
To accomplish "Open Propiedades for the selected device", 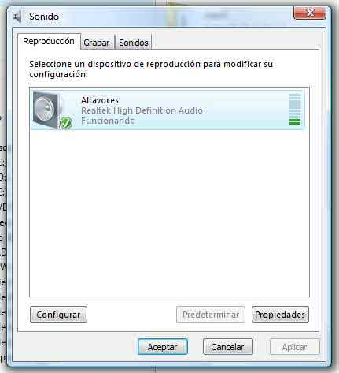I will click(x=280, y=315).
